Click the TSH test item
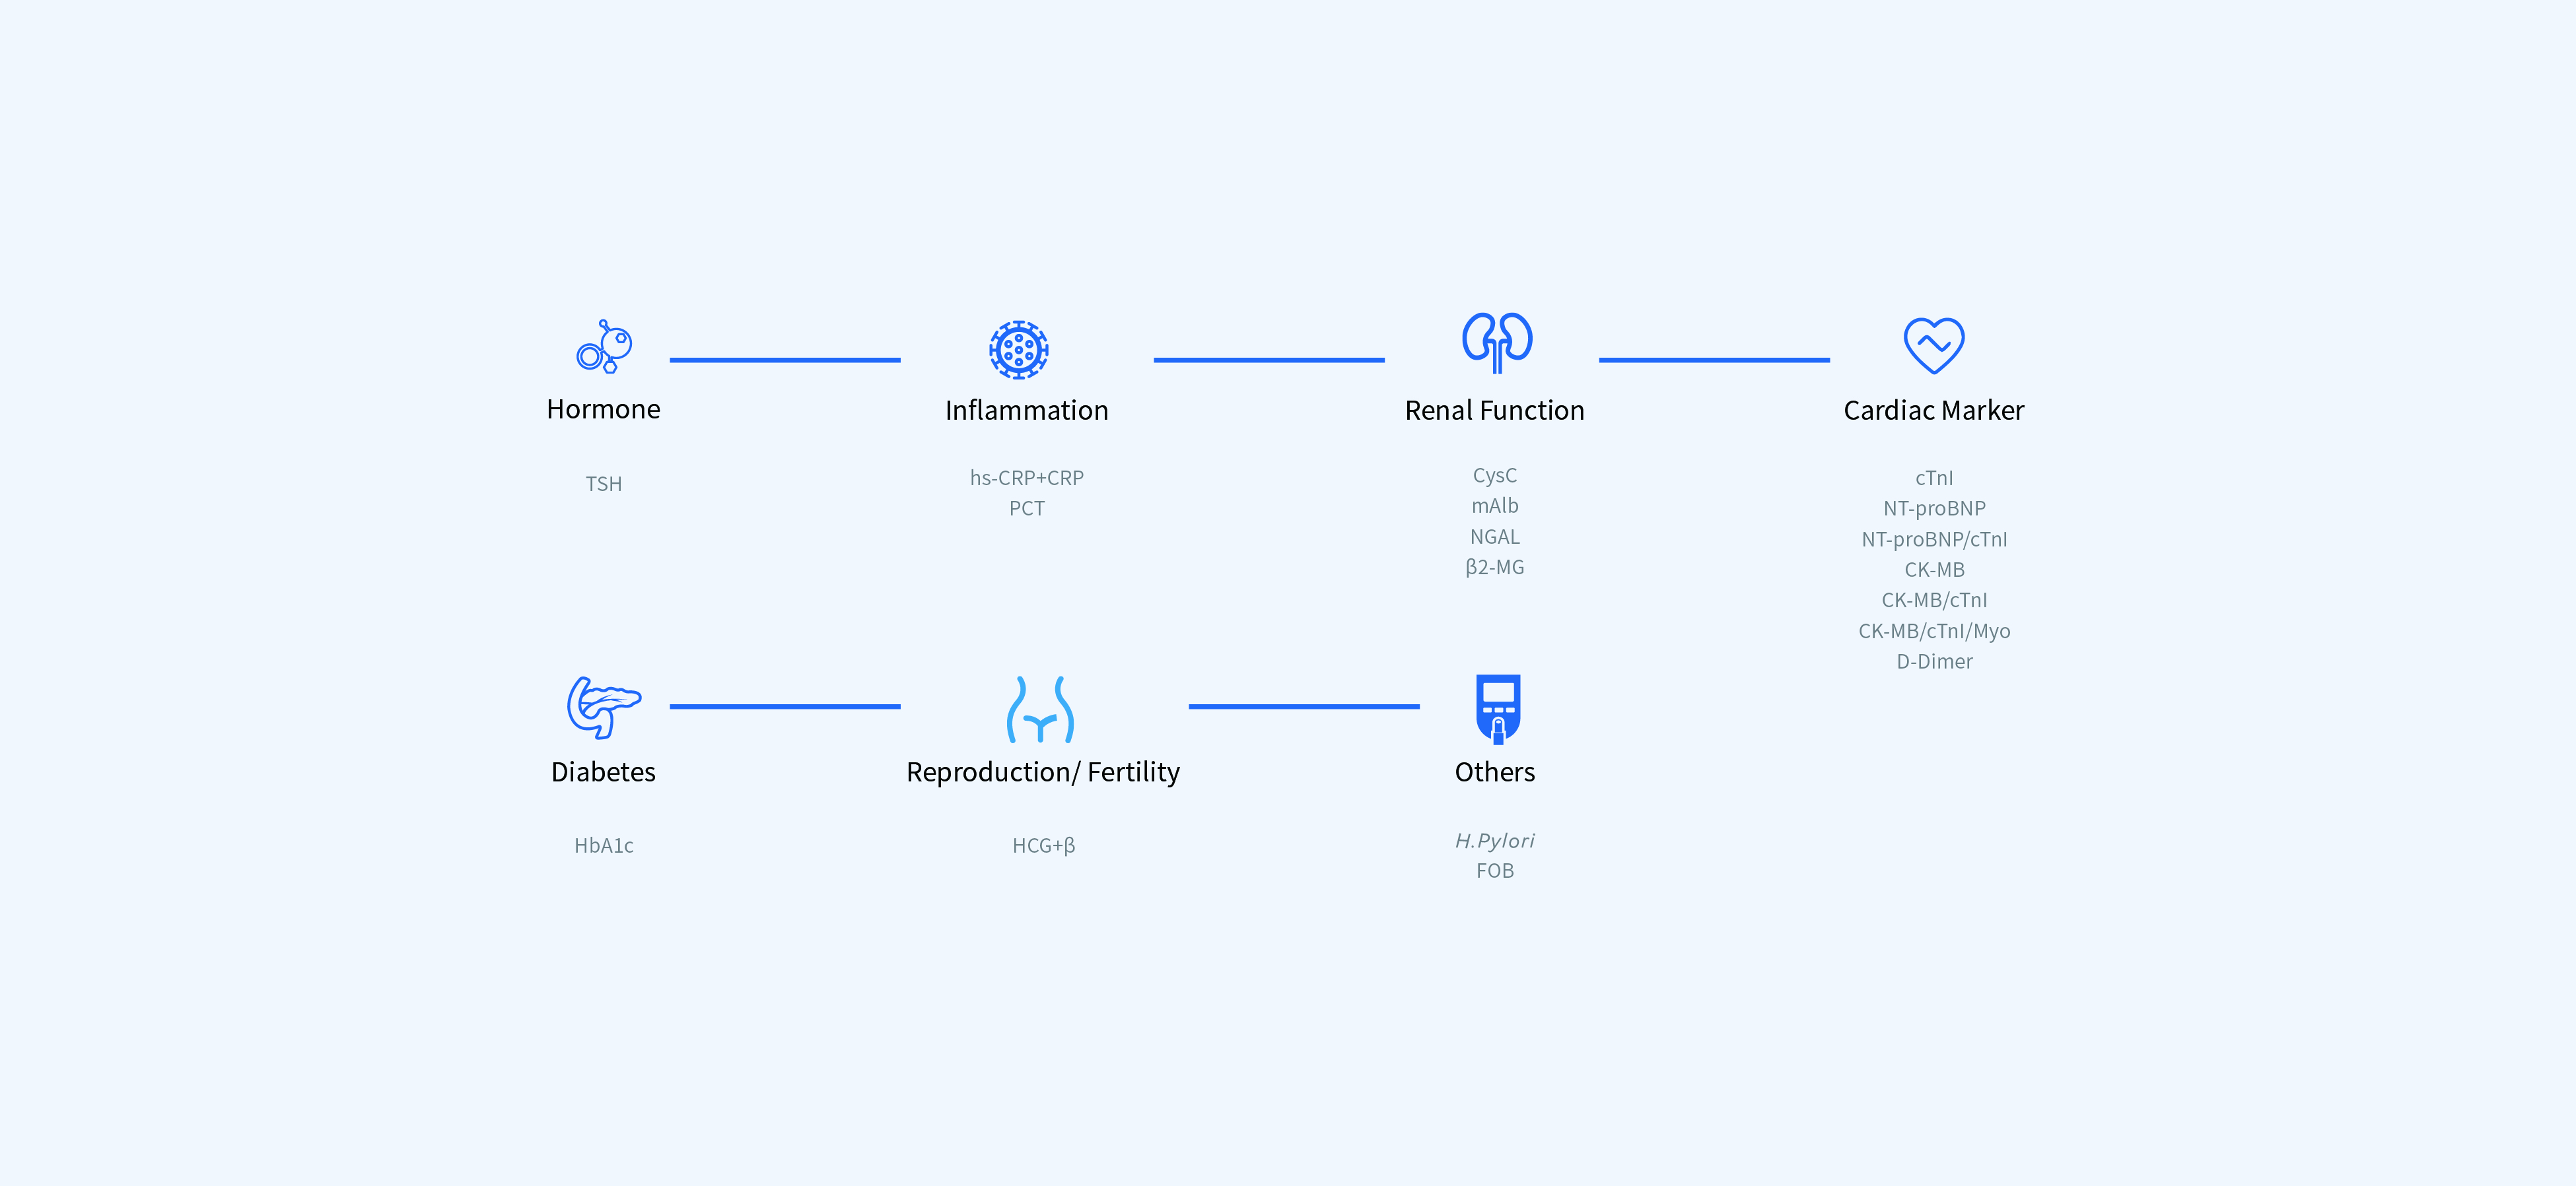Screen dimensions: 2576x1186 coord(603,484)
